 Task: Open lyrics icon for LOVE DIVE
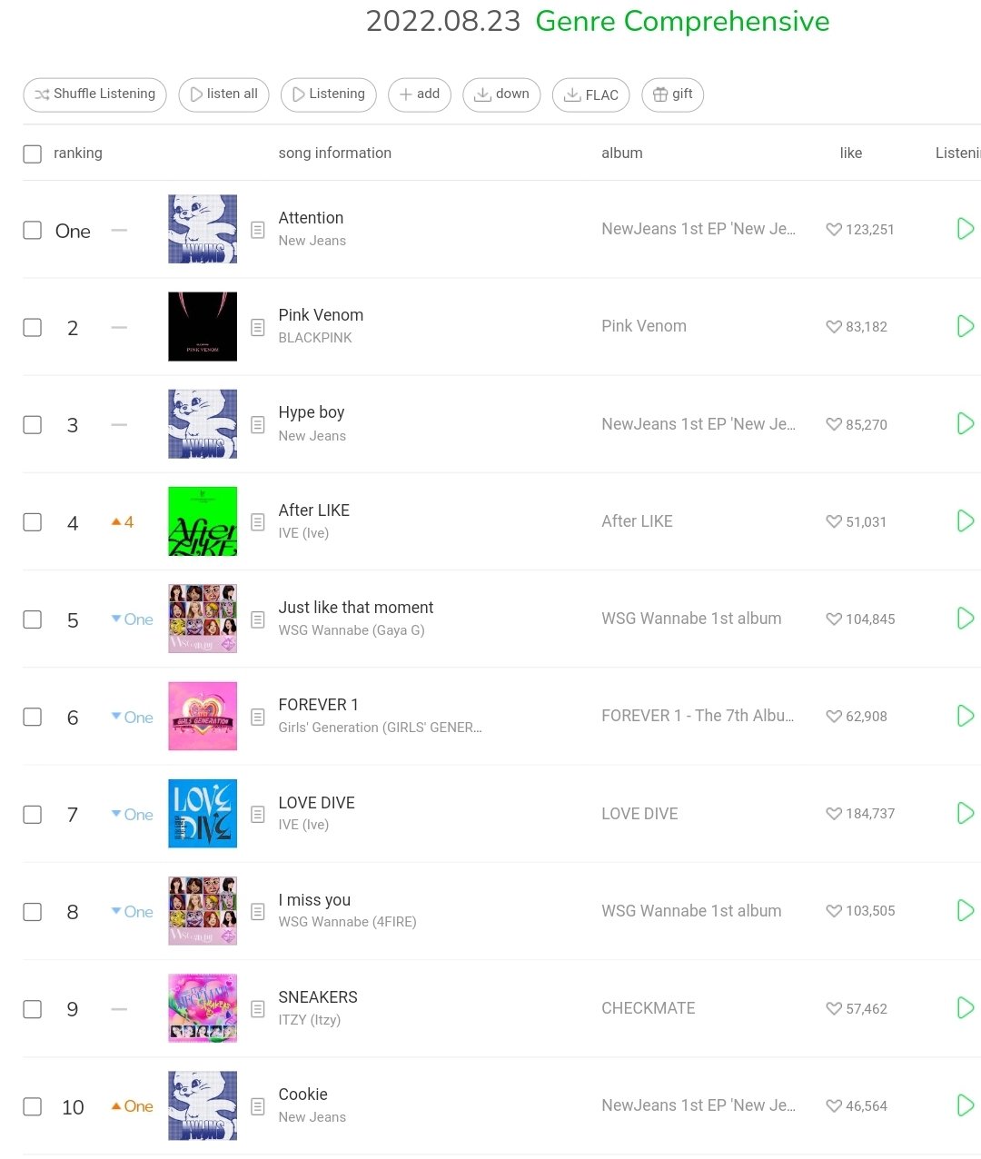(258, 814)
